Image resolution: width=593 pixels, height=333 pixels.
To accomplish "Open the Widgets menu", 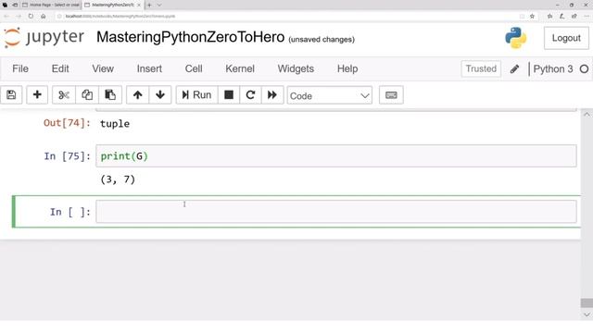I will pyautogui.click(x=296, y=68).
